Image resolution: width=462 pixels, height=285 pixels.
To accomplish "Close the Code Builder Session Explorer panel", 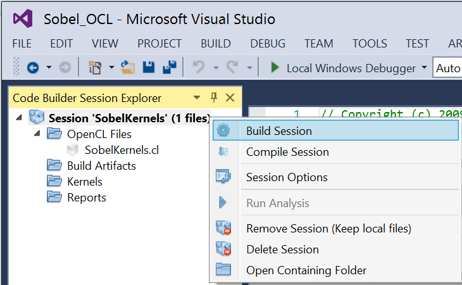I will pyautogui.click(x=230, y=98).
